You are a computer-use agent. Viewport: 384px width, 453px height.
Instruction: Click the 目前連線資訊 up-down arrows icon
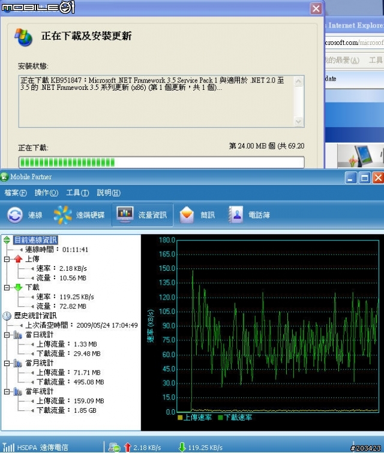tap(7, 240)
